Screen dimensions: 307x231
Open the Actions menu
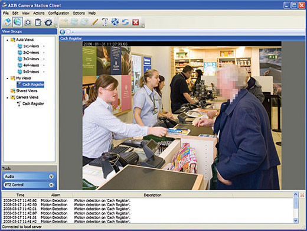[38, 13]
